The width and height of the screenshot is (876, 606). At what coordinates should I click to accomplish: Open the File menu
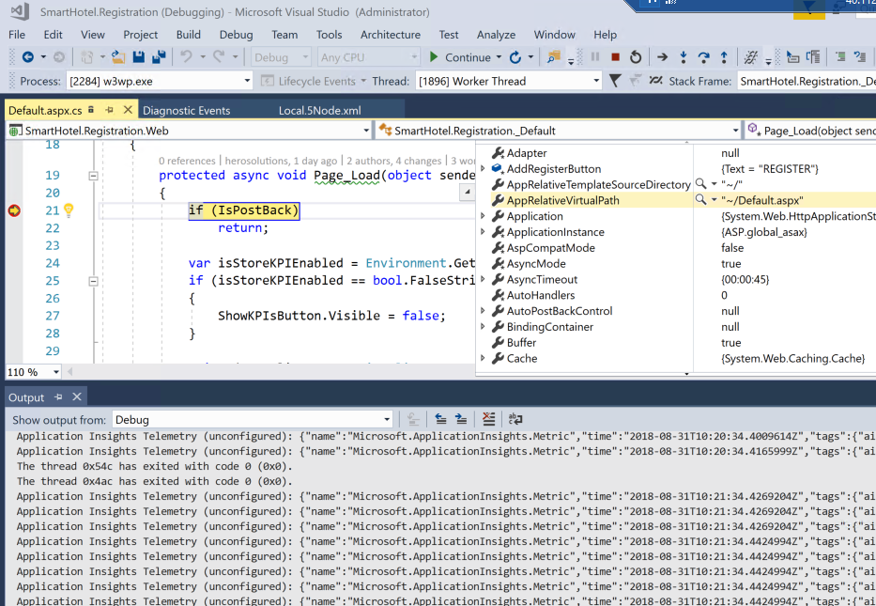coord(17,35)
